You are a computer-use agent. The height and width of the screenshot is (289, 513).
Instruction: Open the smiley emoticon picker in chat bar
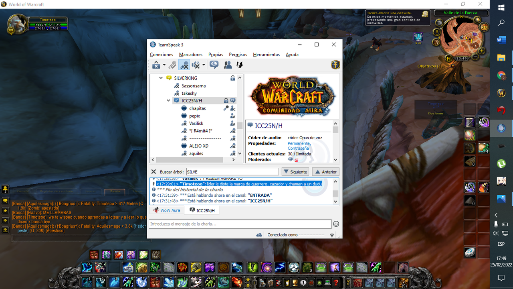click(x=336, y=224)
